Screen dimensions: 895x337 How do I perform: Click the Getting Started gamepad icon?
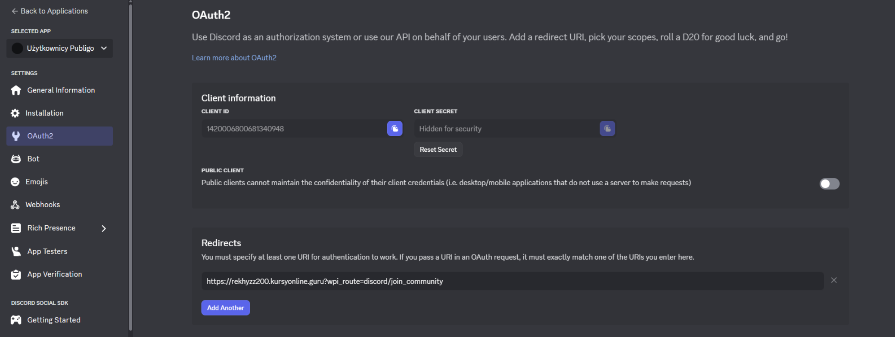pyautogui.click(x=16, y=320)
